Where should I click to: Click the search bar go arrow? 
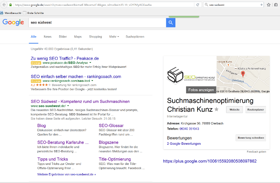(x=261, y=5)
